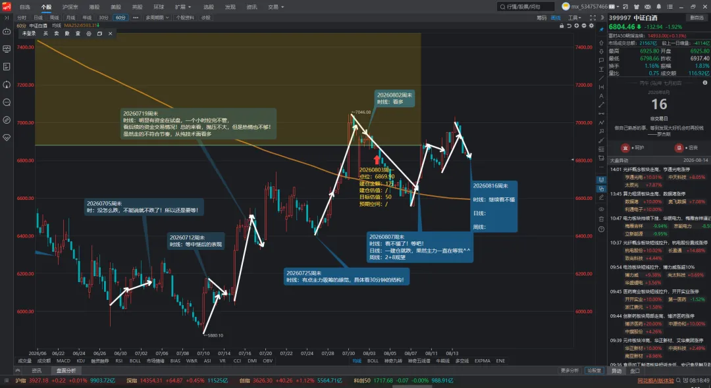
Task: Expand the 扩展 menu dropdown
Action: [x=183, y=7]
